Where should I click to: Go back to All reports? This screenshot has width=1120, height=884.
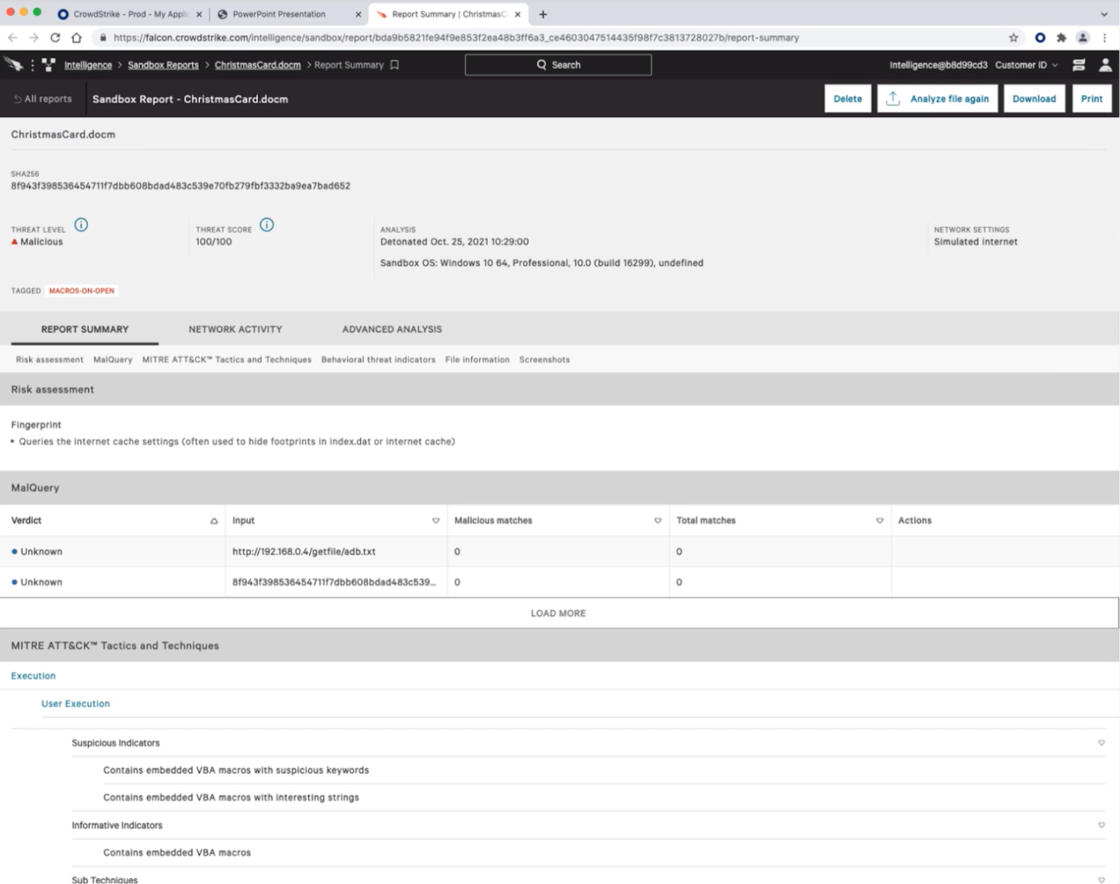click(x=43, y=99)
